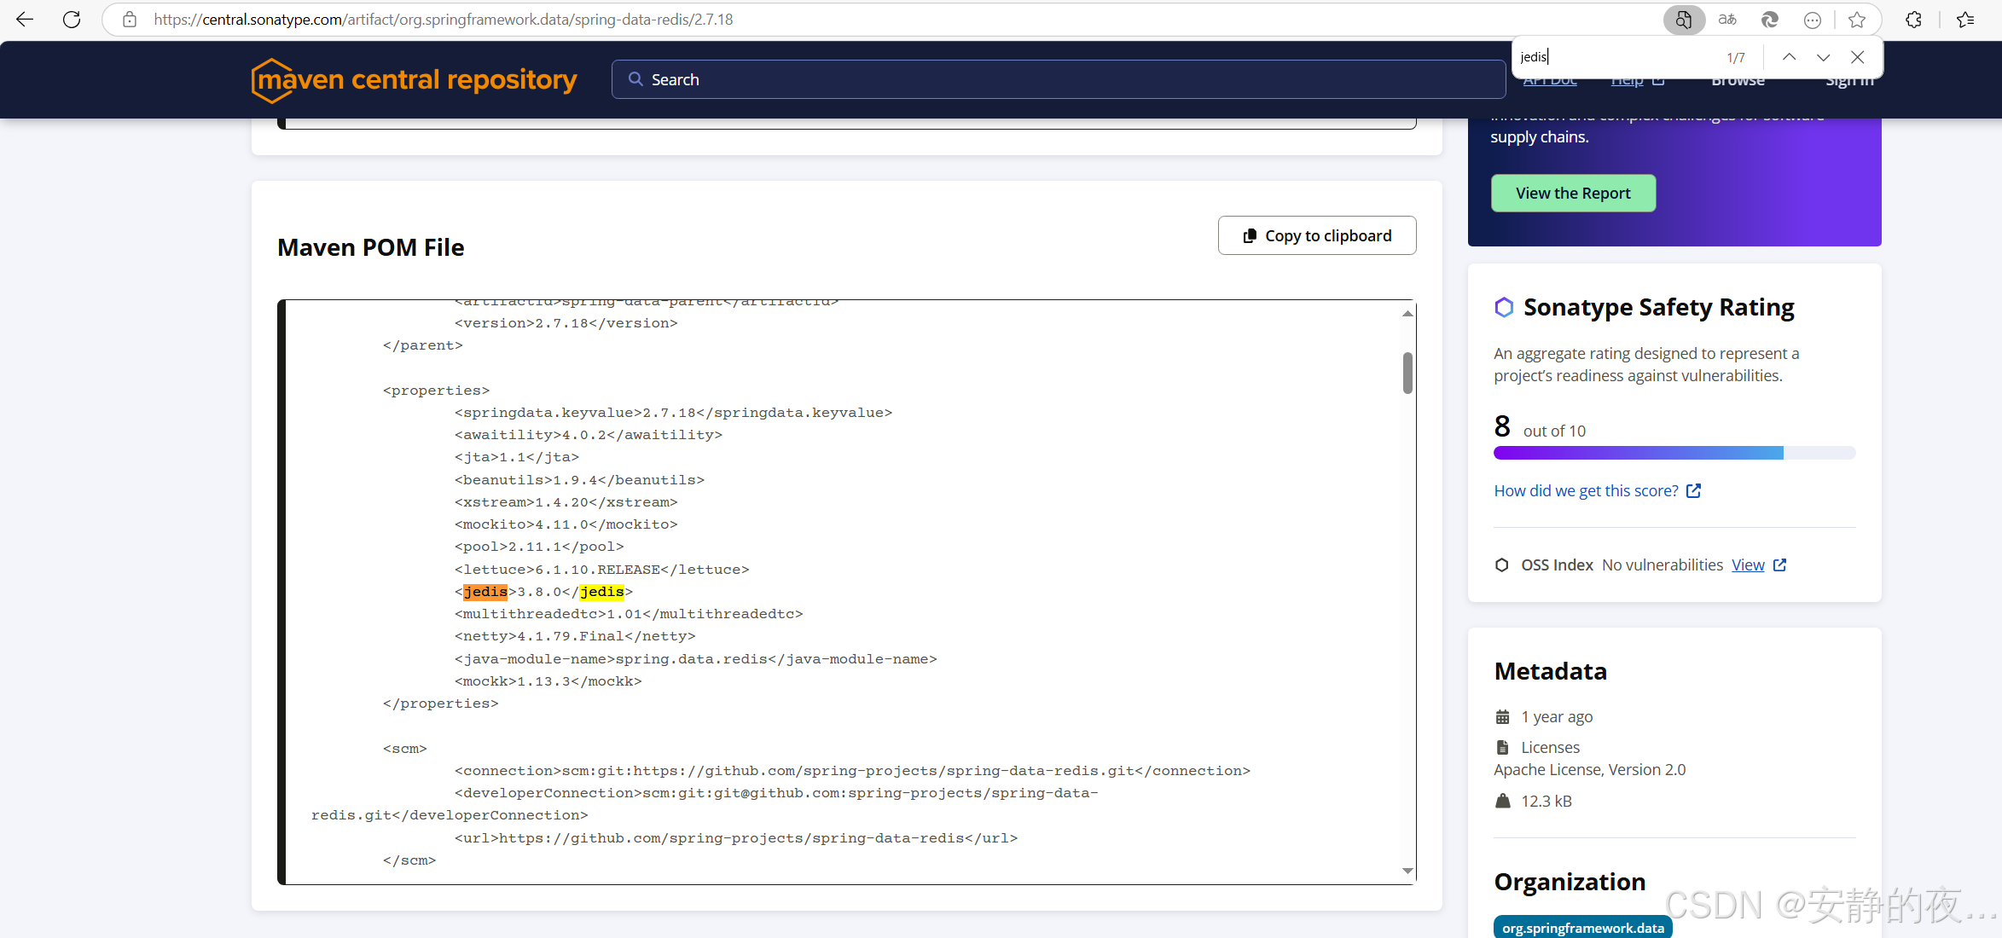2002x938 pixels.
Task: Click the safety rating progress bar
Action: [x=1674, y=453]
